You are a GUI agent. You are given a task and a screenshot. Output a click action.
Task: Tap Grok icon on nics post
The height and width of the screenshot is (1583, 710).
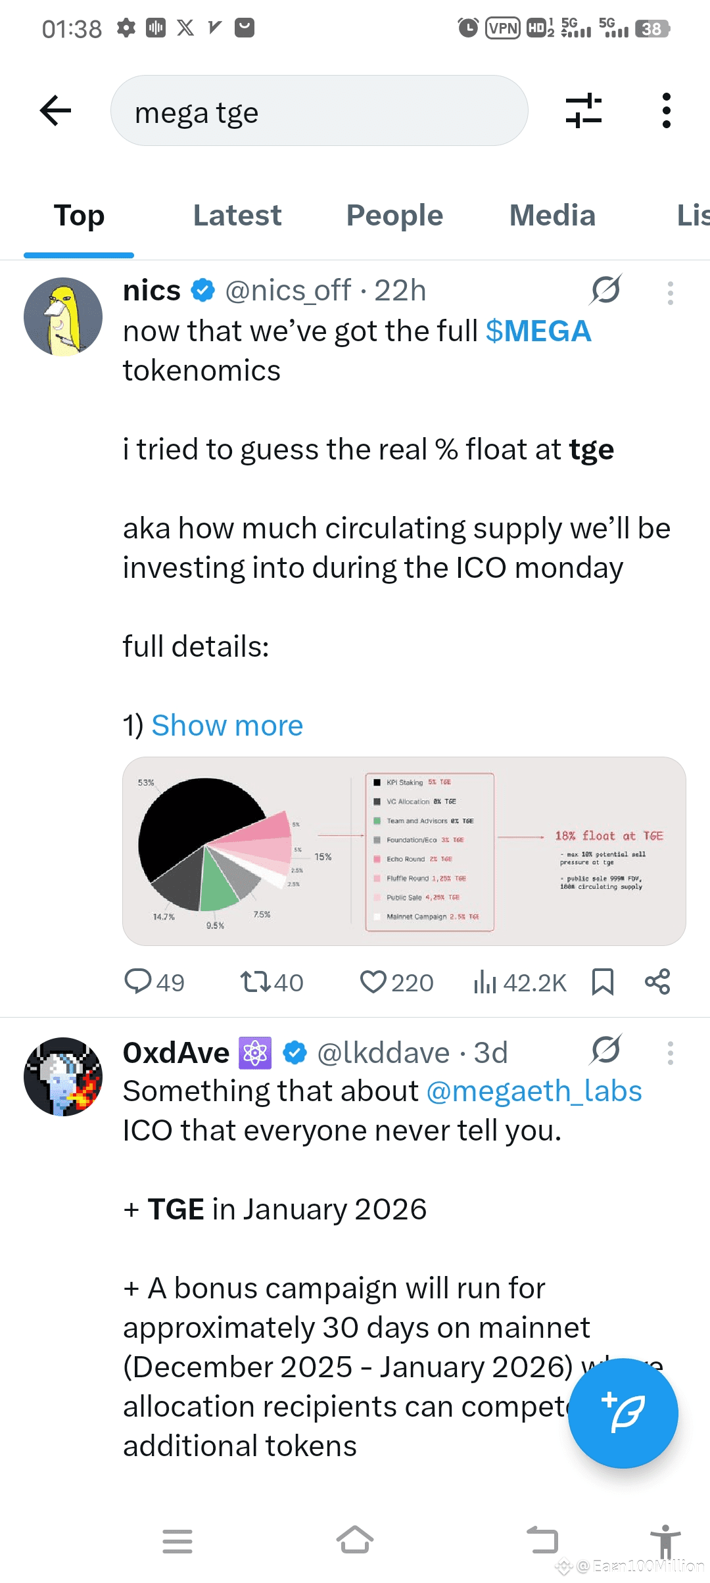(x=605, y=290)
